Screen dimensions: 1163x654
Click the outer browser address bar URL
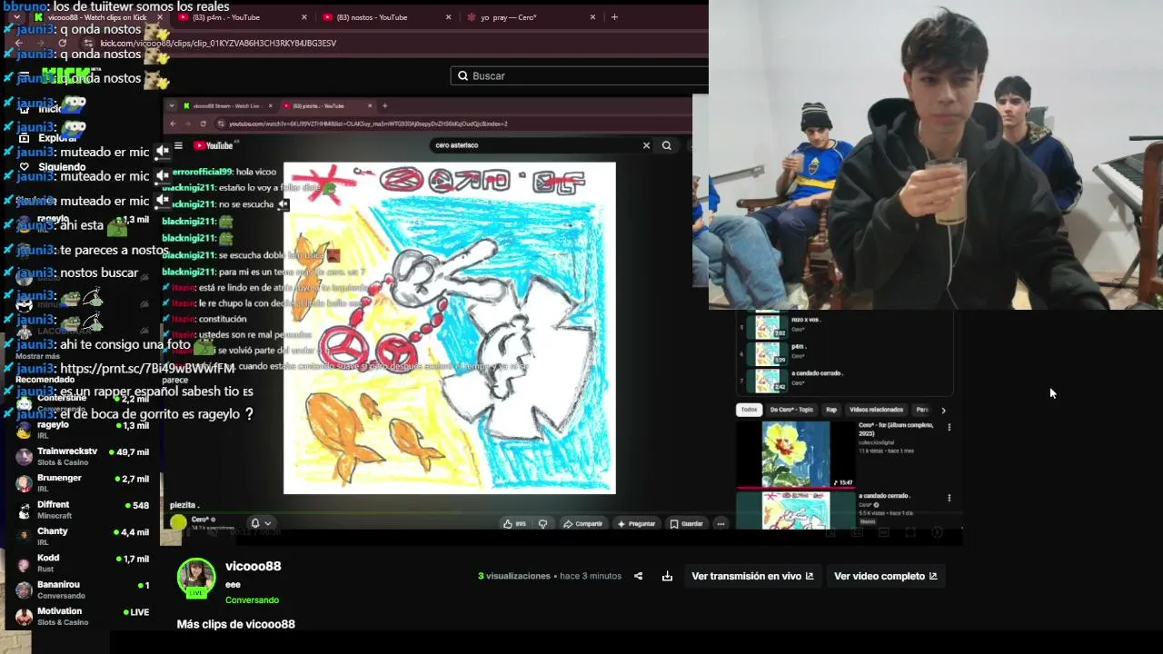[218, 43]
